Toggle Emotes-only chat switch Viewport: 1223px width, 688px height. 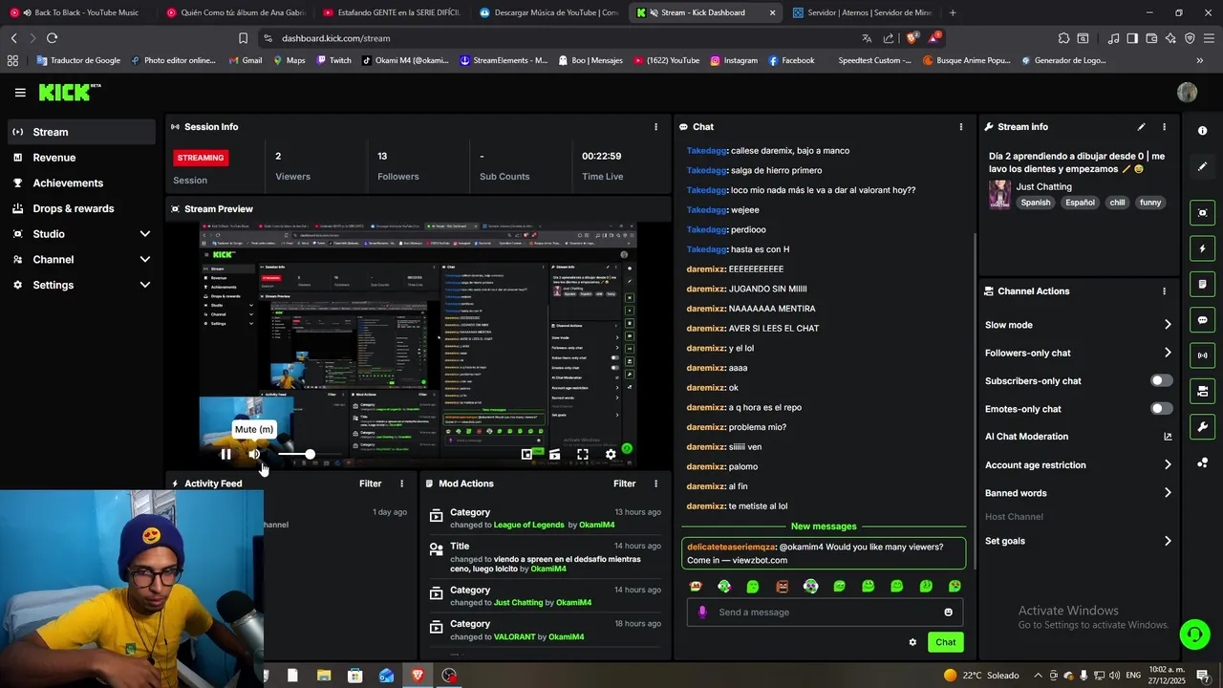click(x=1161, y=409)
